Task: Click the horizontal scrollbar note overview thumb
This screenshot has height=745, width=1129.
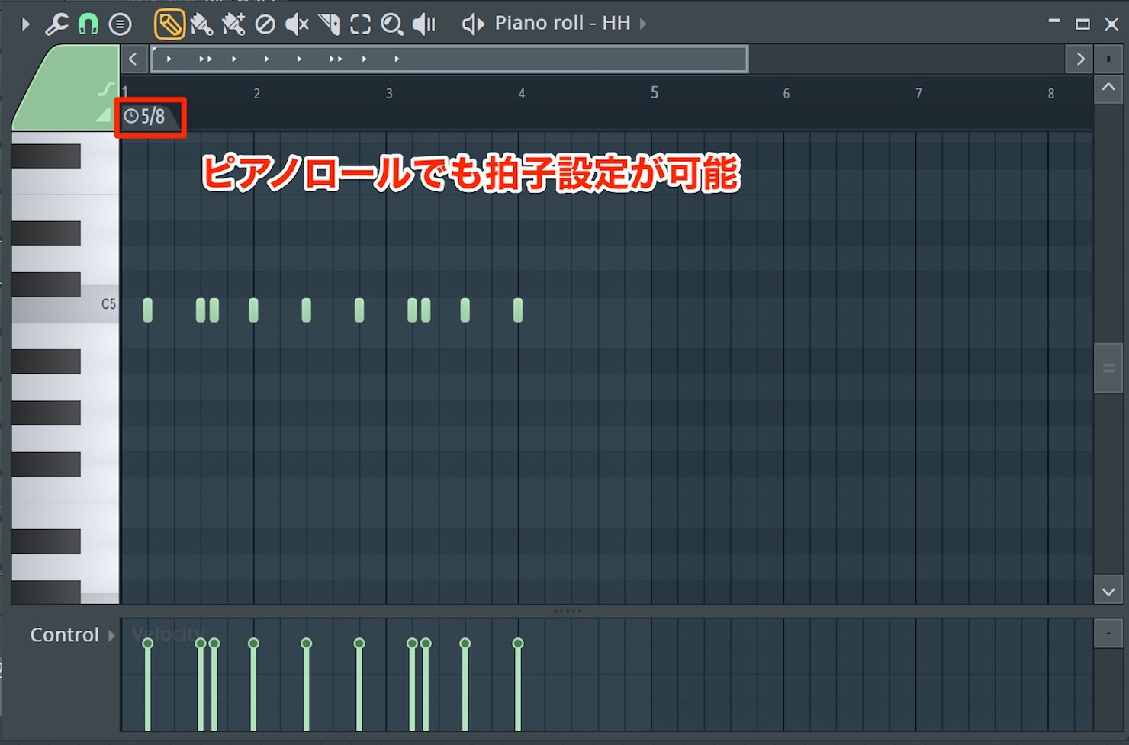Action: 449,59
